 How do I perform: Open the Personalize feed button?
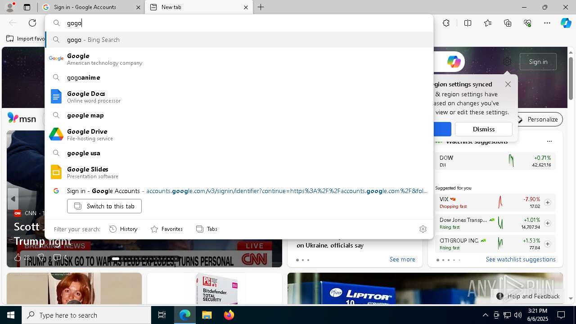tap(538, 119)
